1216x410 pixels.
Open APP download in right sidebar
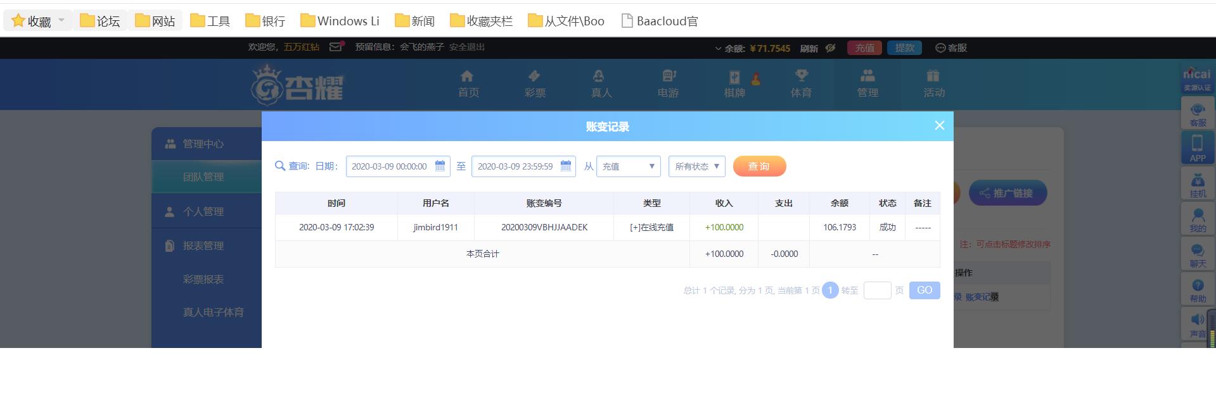1198,147
